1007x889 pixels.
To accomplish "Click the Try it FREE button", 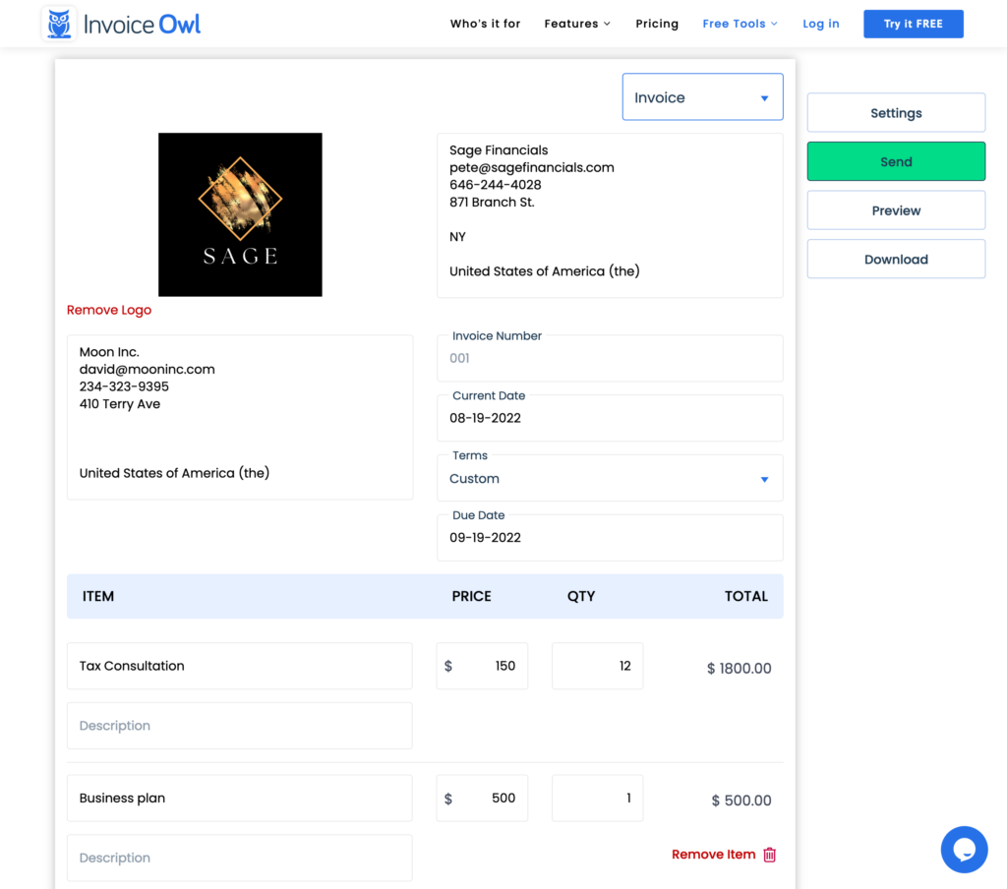I will click(913, 24).
